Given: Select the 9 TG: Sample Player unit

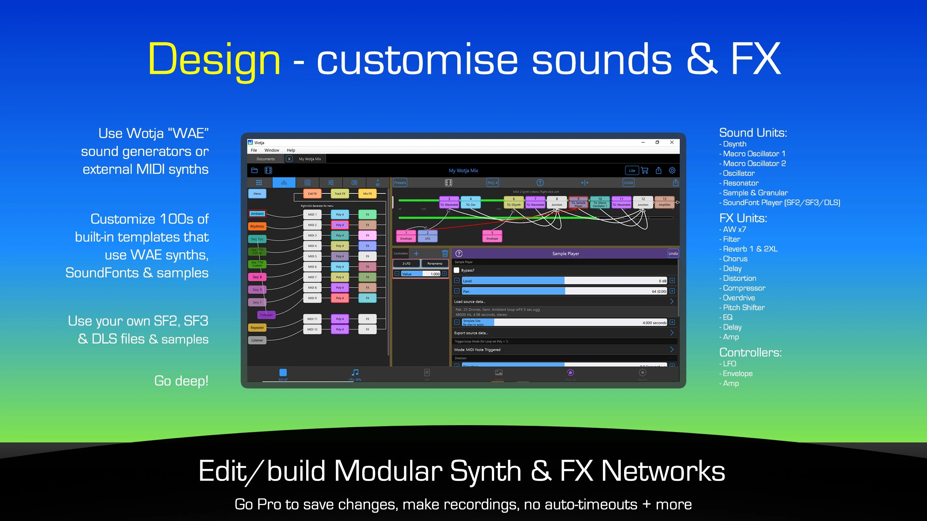Looking at the screenshot, I should pyautogui.click(x=578, y=202).
